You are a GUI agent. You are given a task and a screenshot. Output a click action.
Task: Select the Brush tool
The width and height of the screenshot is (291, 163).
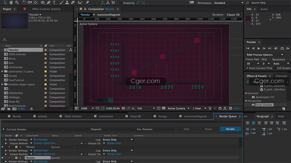(x=61, y=3)
